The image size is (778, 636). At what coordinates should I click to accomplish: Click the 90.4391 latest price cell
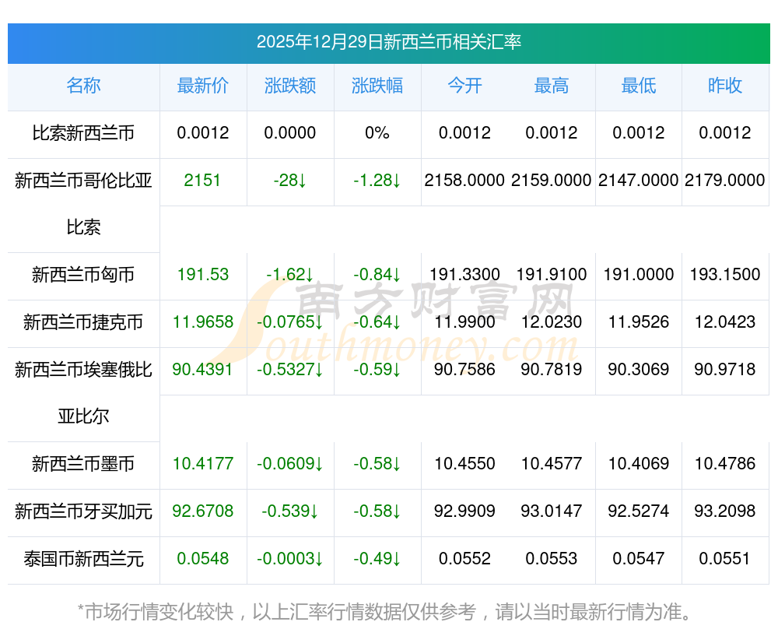tap(203, 370)
